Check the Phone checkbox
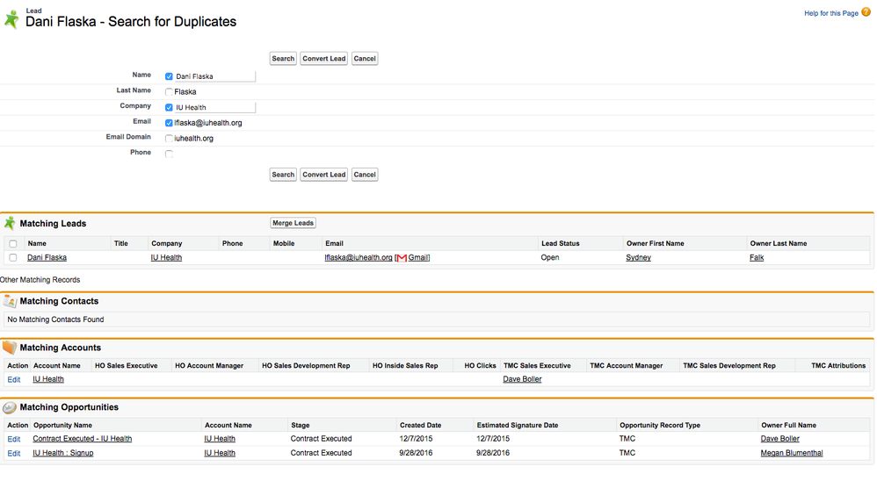Image resolution: width=877 pixels, height=481 pixels. (x=169, y=154)
